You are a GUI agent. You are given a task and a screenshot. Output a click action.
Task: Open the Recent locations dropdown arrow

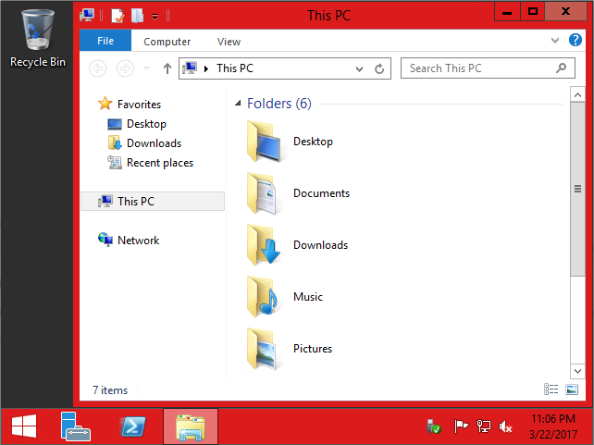[146, 68]
